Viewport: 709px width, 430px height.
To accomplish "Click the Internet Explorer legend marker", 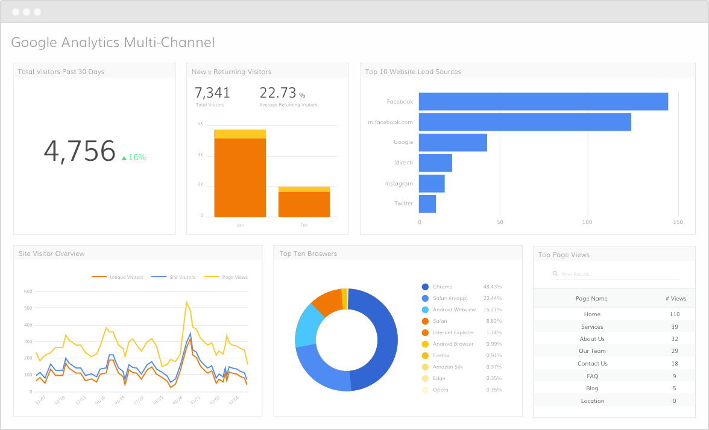I will pos(425,332).
